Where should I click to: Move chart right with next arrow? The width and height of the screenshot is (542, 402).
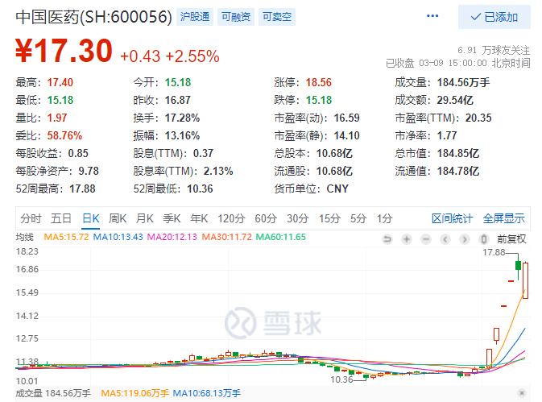(x=465, y=239)
